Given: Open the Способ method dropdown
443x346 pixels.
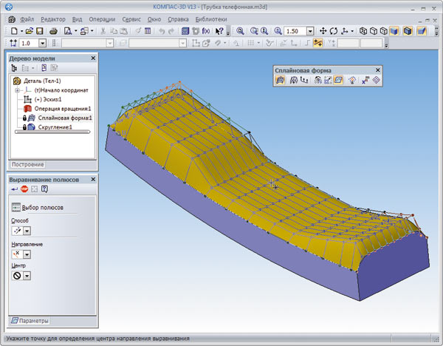Looking at the screenshot, I should [x=27, y=230].
